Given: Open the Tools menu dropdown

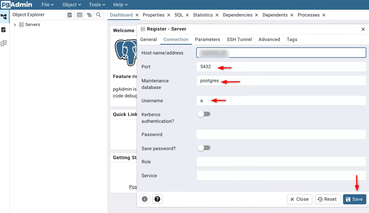Looking at the screenshot, I should pyautogui.click(x=97, y=5).
